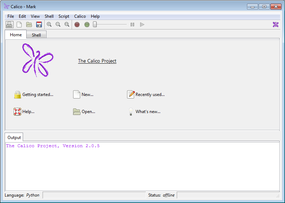Open the Help... link on Home page
285x203 pixels.
28,112
